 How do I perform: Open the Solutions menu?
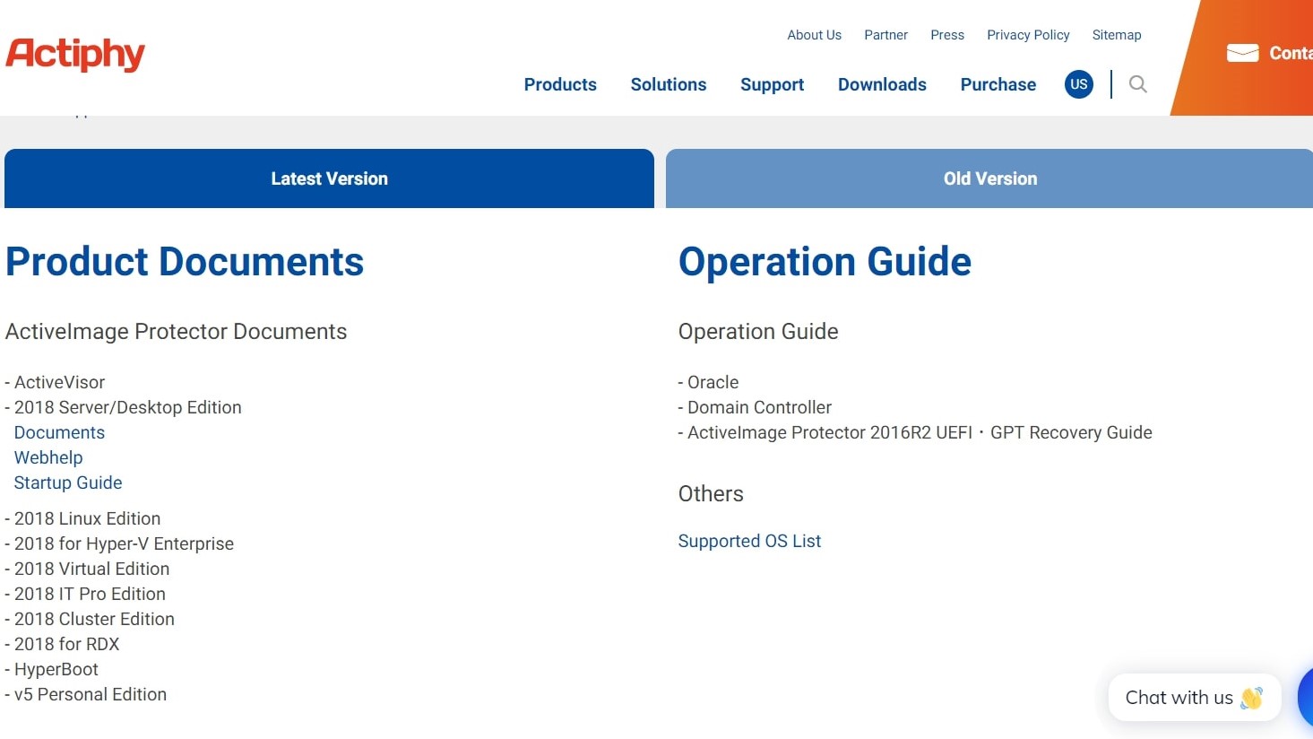tap(669, 84)
